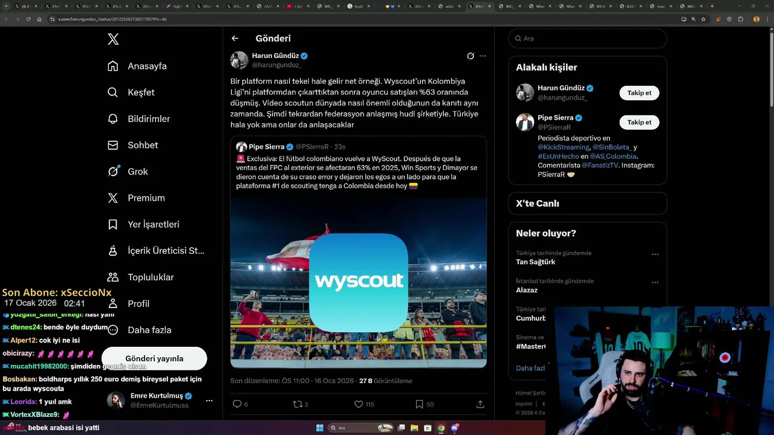Open the Emre Kurtulmuş avatar in the sidebar

coord(116,401)
